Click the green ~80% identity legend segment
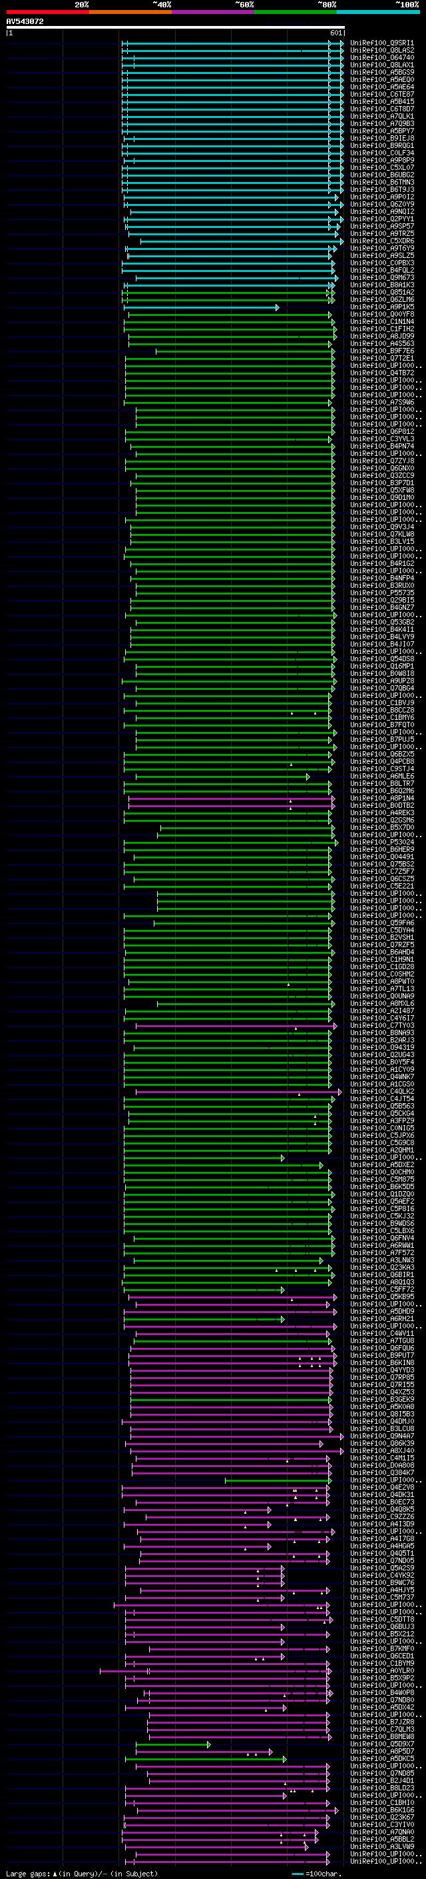This screenshot has width=426, height=1879. [296, 13]
